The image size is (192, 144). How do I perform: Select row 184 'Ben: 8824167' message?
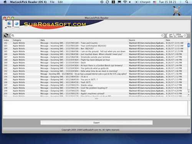pyautogui.click(x=95, y=48)
